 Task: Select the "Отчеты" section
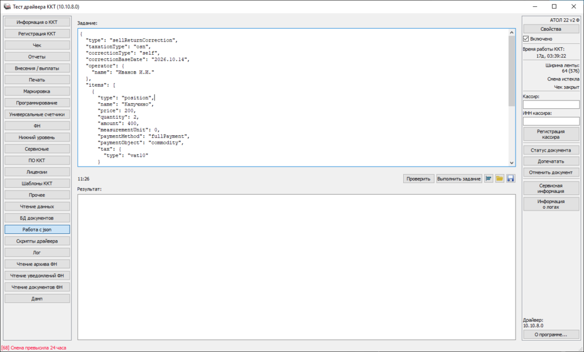tap(37, 57)
